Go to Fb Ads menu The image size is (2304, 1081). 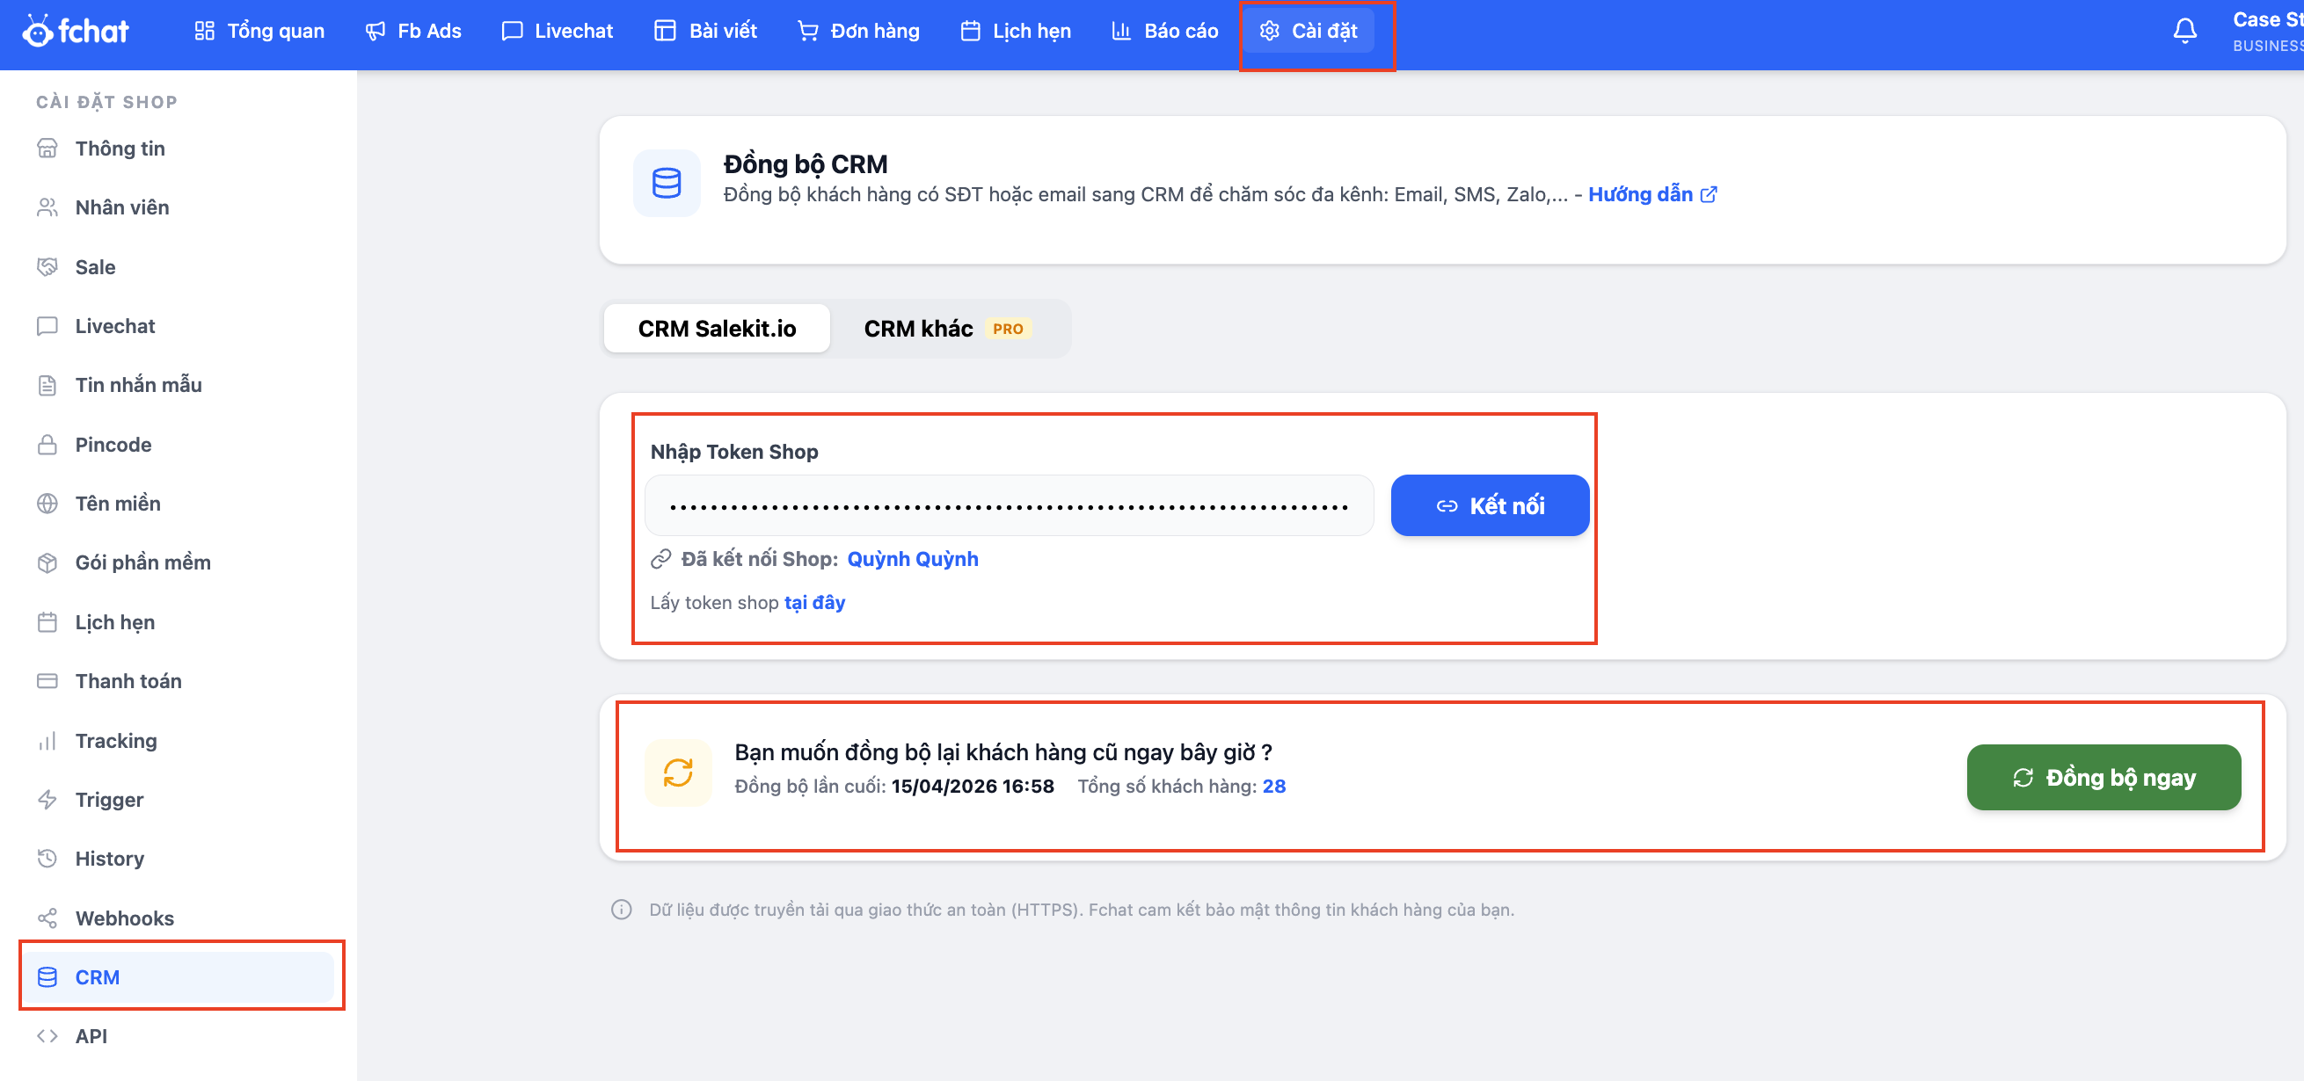tap(413, 32)
